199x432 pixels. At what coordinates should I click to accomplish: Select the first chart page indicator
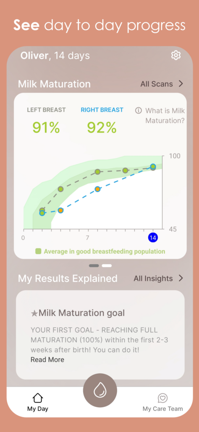(94, 265)
